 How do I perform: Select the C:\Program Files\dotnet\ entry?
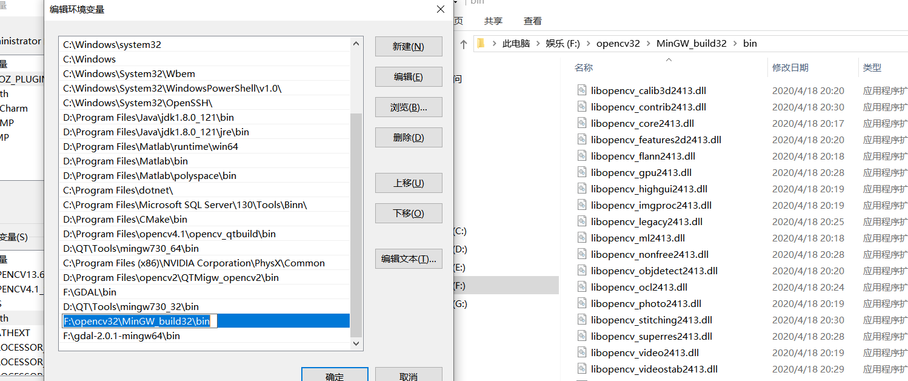[205, 190]
